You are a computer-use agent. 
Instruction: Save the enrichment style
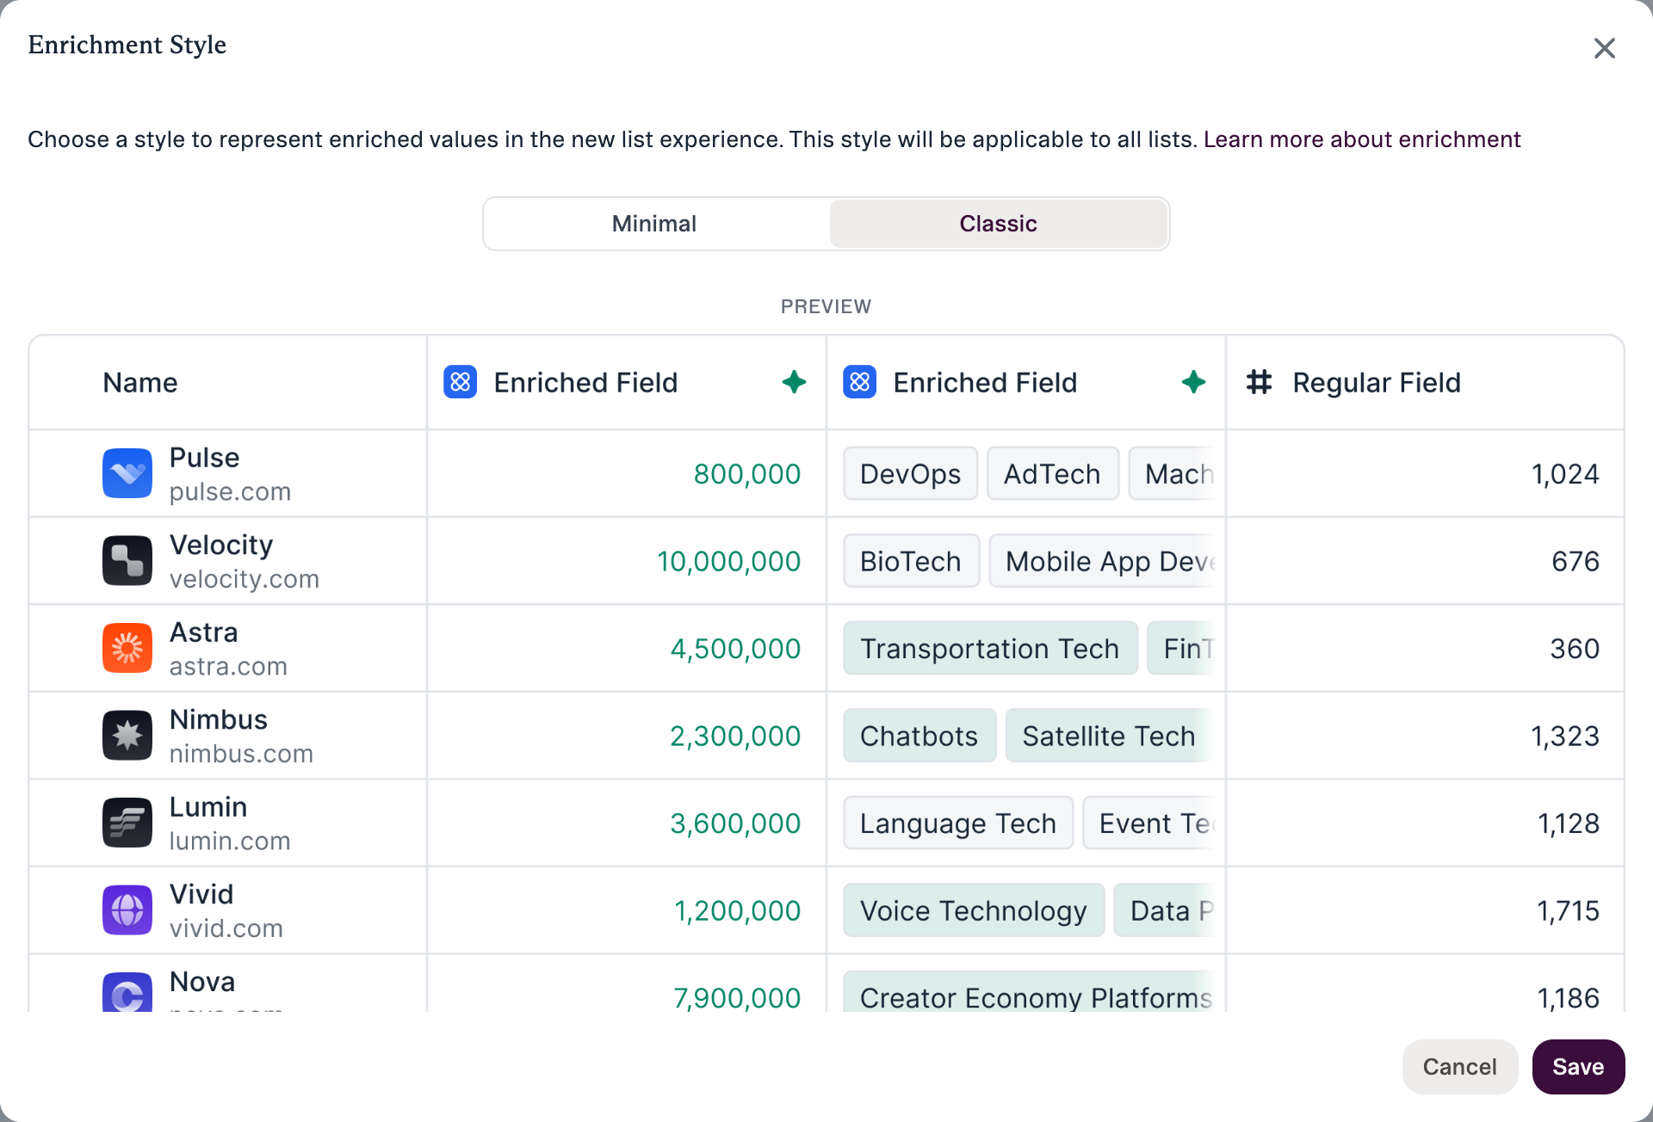tap(1578, 1067)
